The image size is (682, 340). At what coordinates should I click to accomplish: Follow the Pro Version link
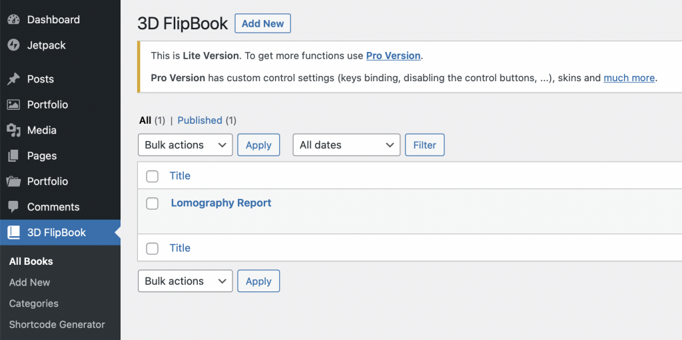pyautogui.click(x=394, y=56)
